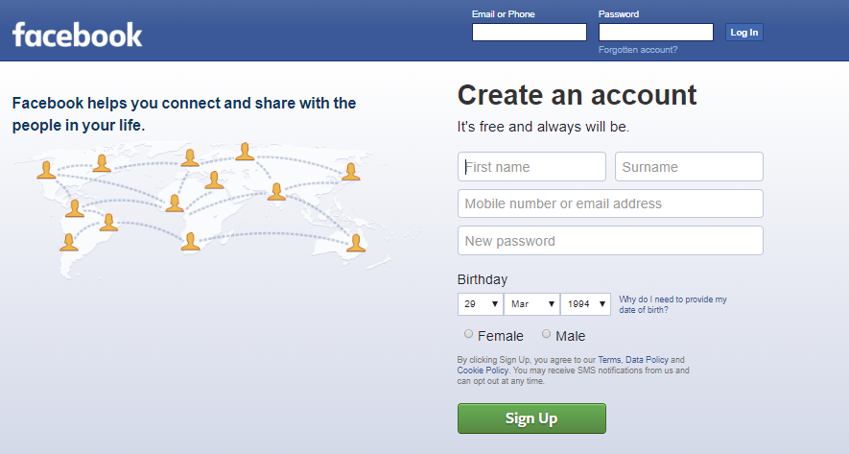Focus the Password login field
849x454 pixels.
656,32
